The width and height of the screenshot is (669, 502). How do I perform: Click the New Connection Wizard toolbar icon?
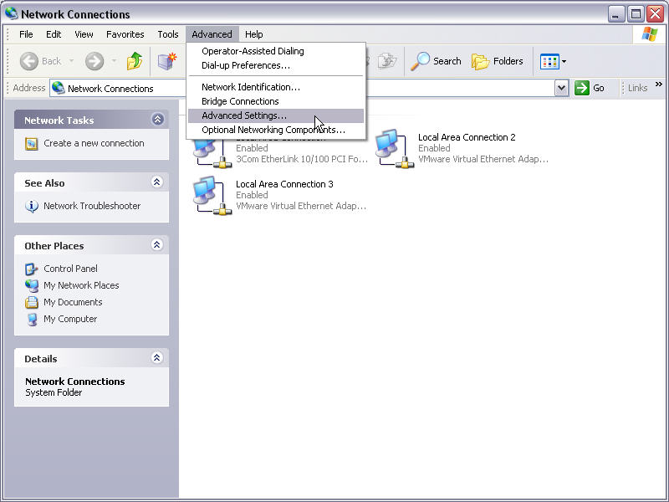(x=166, y=61)
